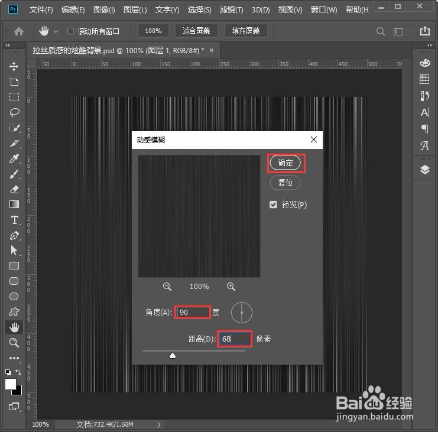Select the Eraser tool

pyautogui.click(x=14, y=189)
